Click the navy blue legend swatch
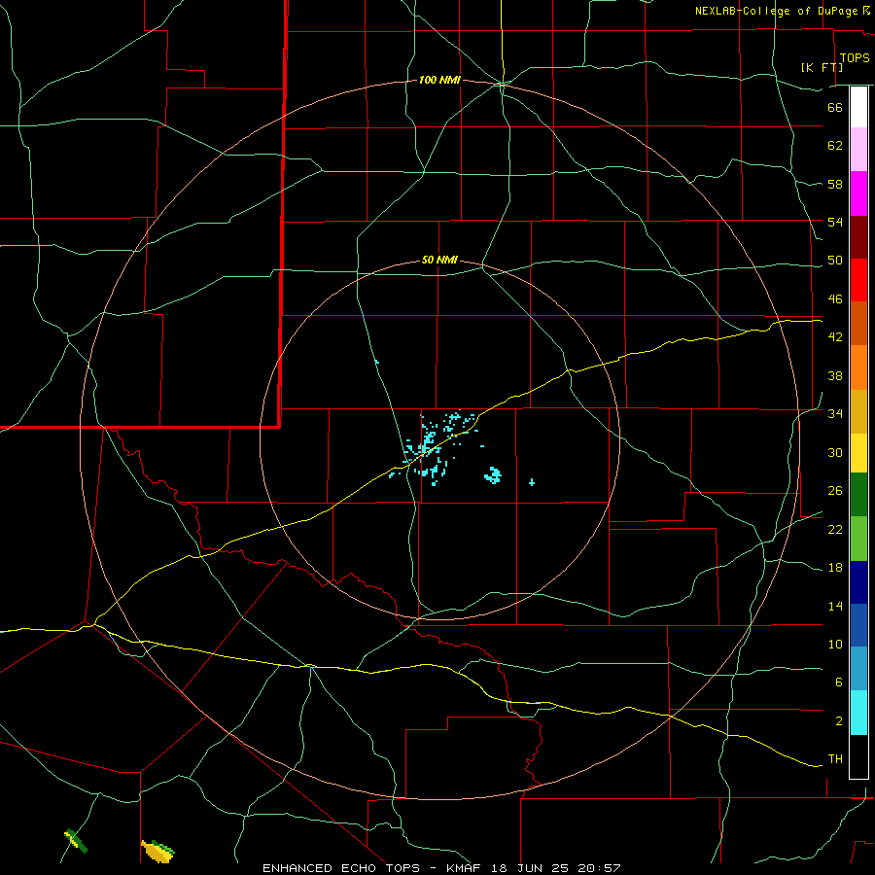The image size is (875, 875). [x=858, y=582]
